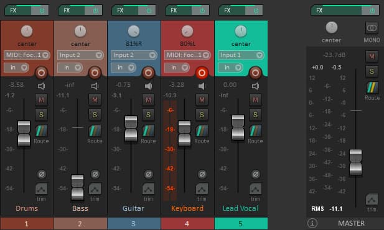Open trim envelope on Lead Vocal track

click(255, 189)
